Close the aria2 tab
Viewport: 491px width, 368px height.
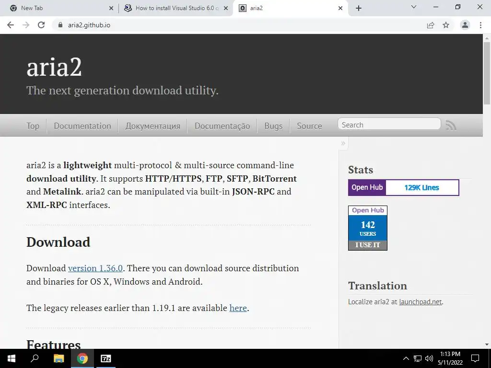[340, 8]
